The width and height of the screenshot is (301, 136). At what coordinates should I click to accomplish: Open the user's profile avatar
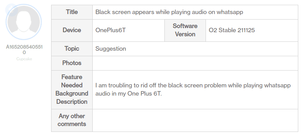(24, 22)
